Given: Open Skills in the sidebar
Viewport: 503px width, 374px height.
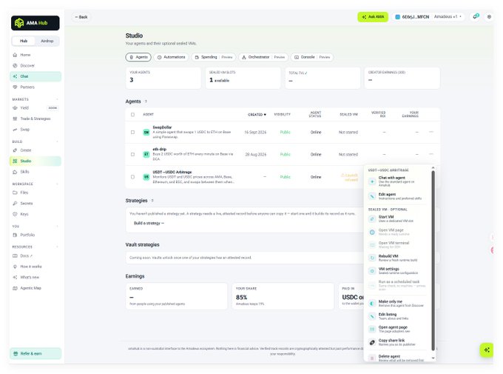Looking at the screenshot, I should click(36, 172).
